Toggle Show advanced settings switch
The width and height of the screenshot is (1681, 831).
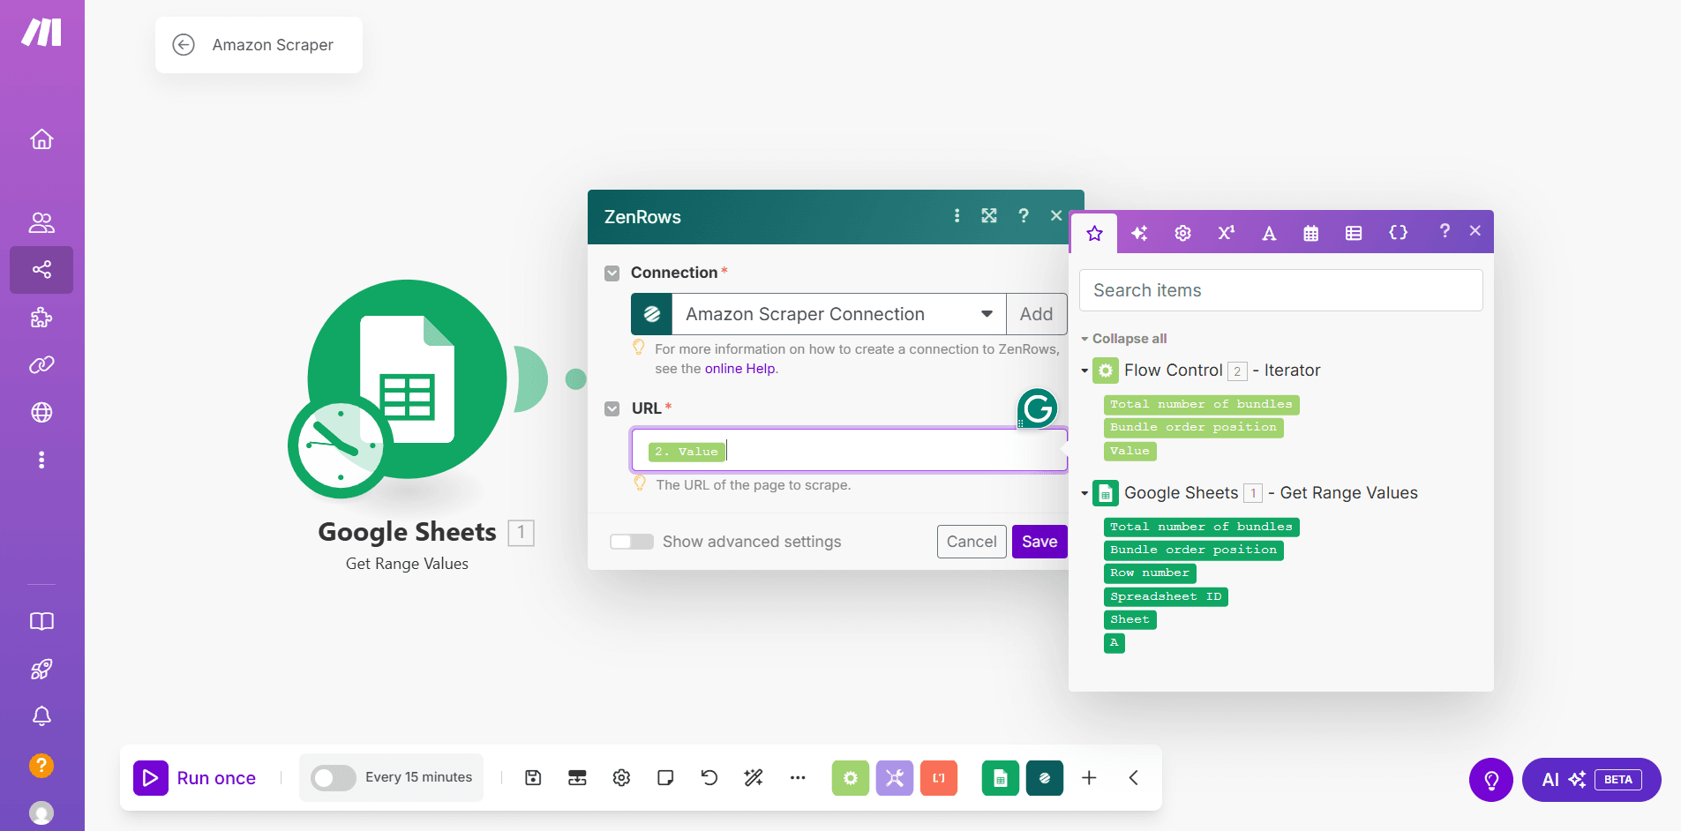pyautogui.click(x=632, y=542)
